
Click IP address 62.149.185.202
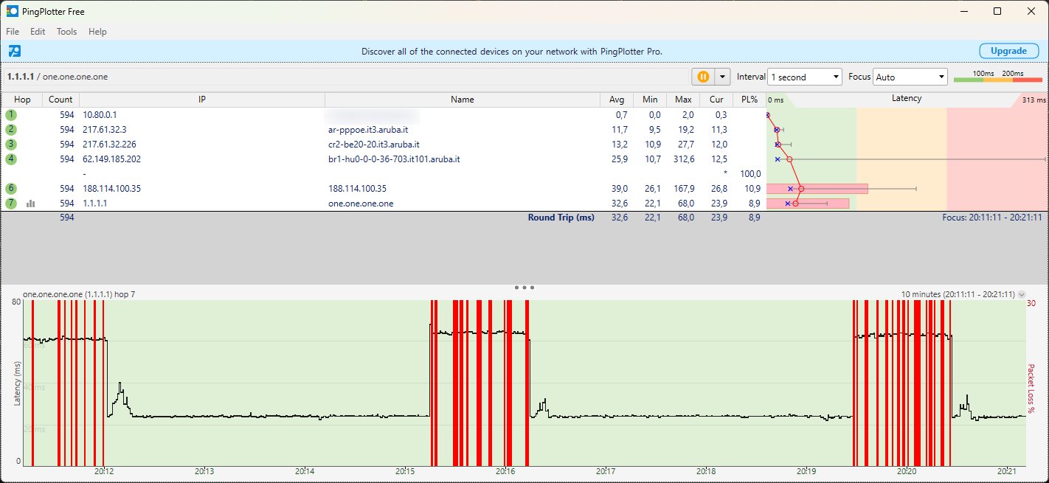click(x=112, y=159)
